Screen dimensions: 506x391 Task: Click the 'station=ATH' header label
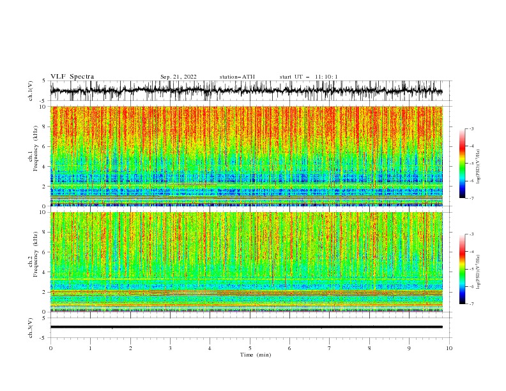(x=237, y=77)
